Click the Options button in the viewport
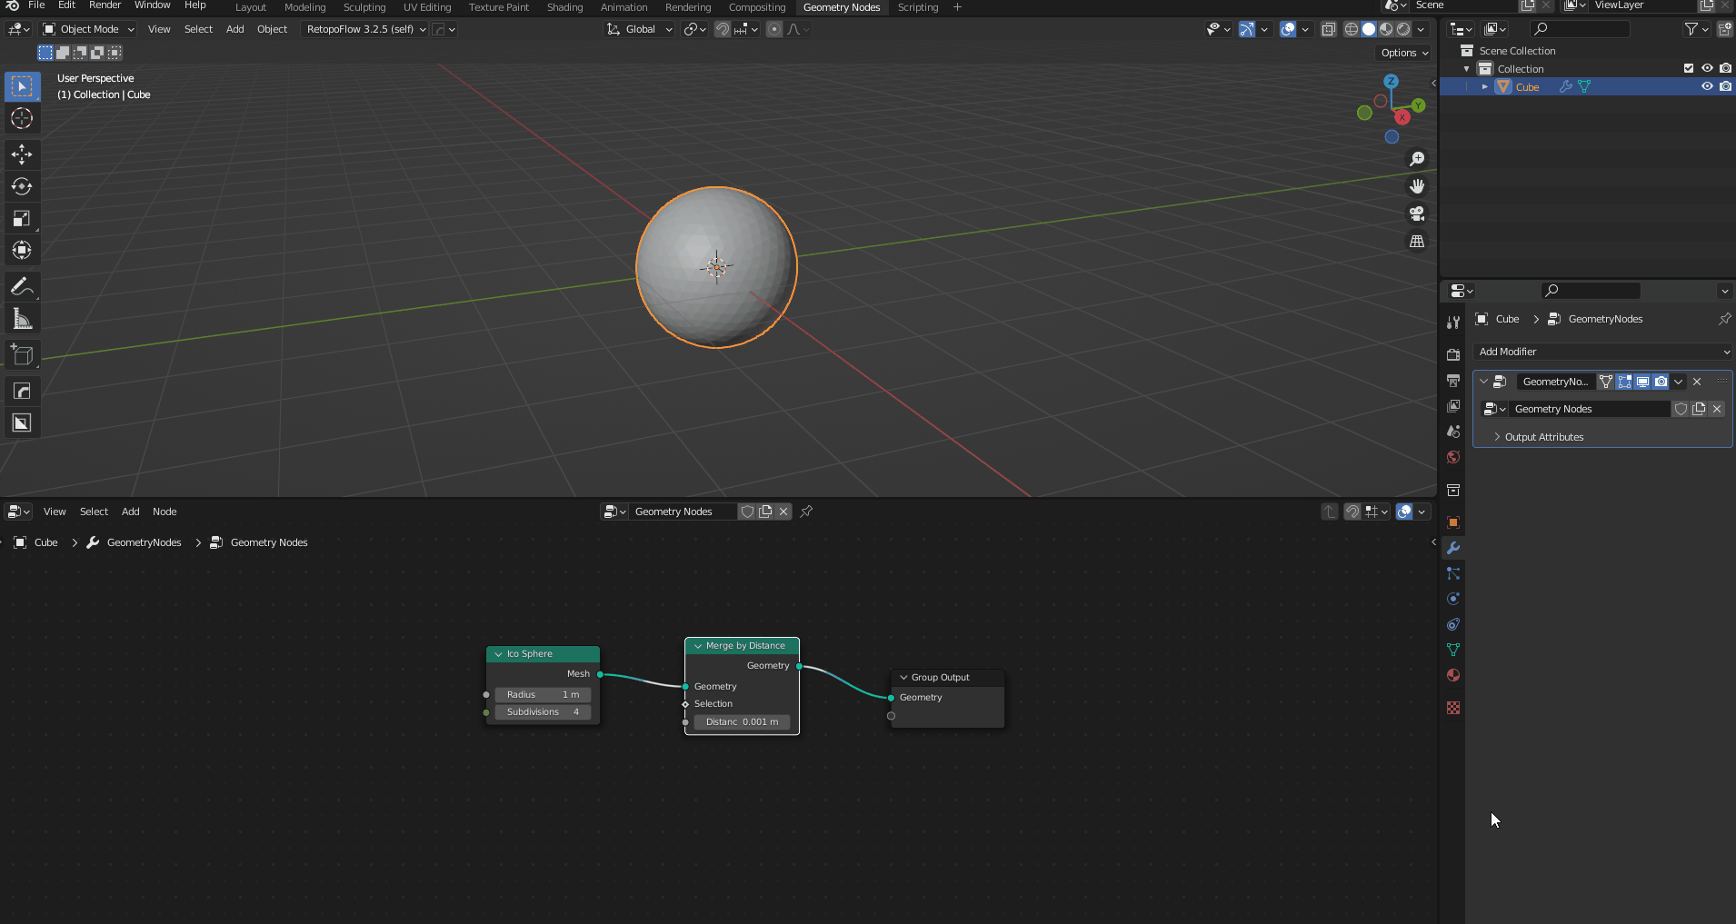Screen dimensions: 1736x924 click(1402, 52)
